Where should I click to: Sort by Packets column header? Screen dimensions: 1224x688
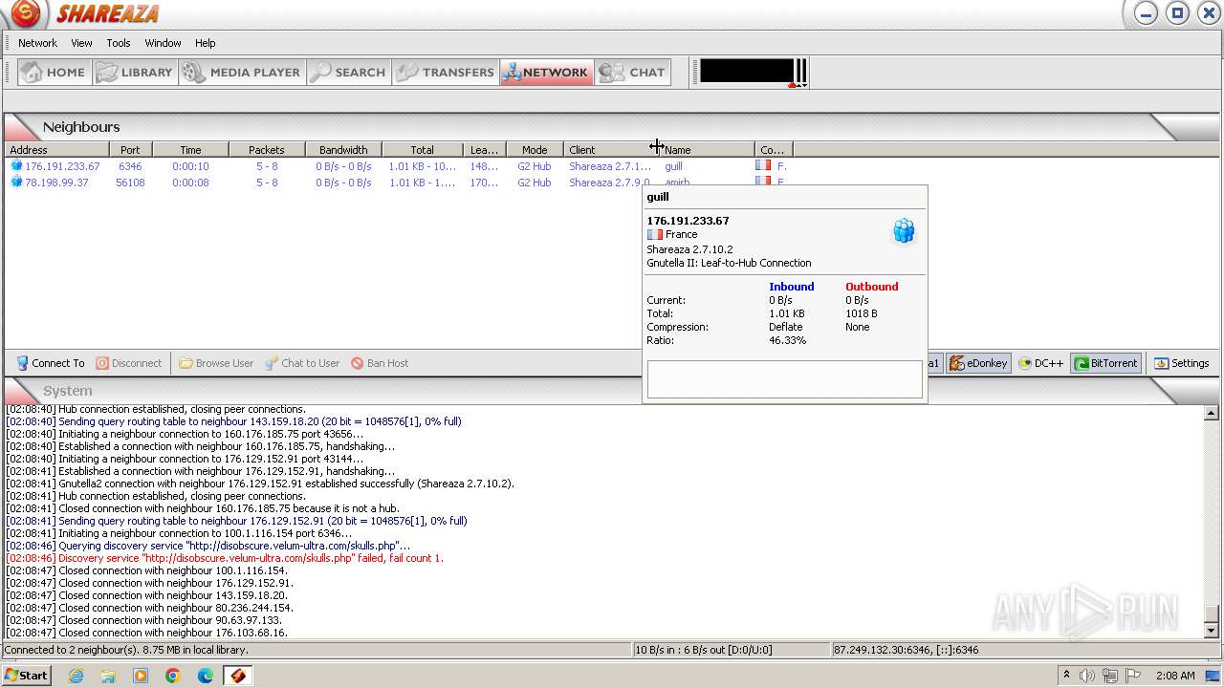pos(267,150)
